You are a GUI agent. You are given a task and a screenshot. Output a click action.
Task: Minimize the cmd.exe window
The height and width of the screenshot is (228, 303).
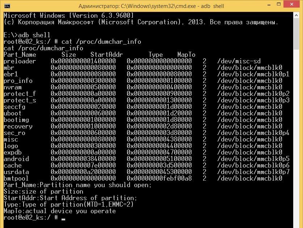269,5
